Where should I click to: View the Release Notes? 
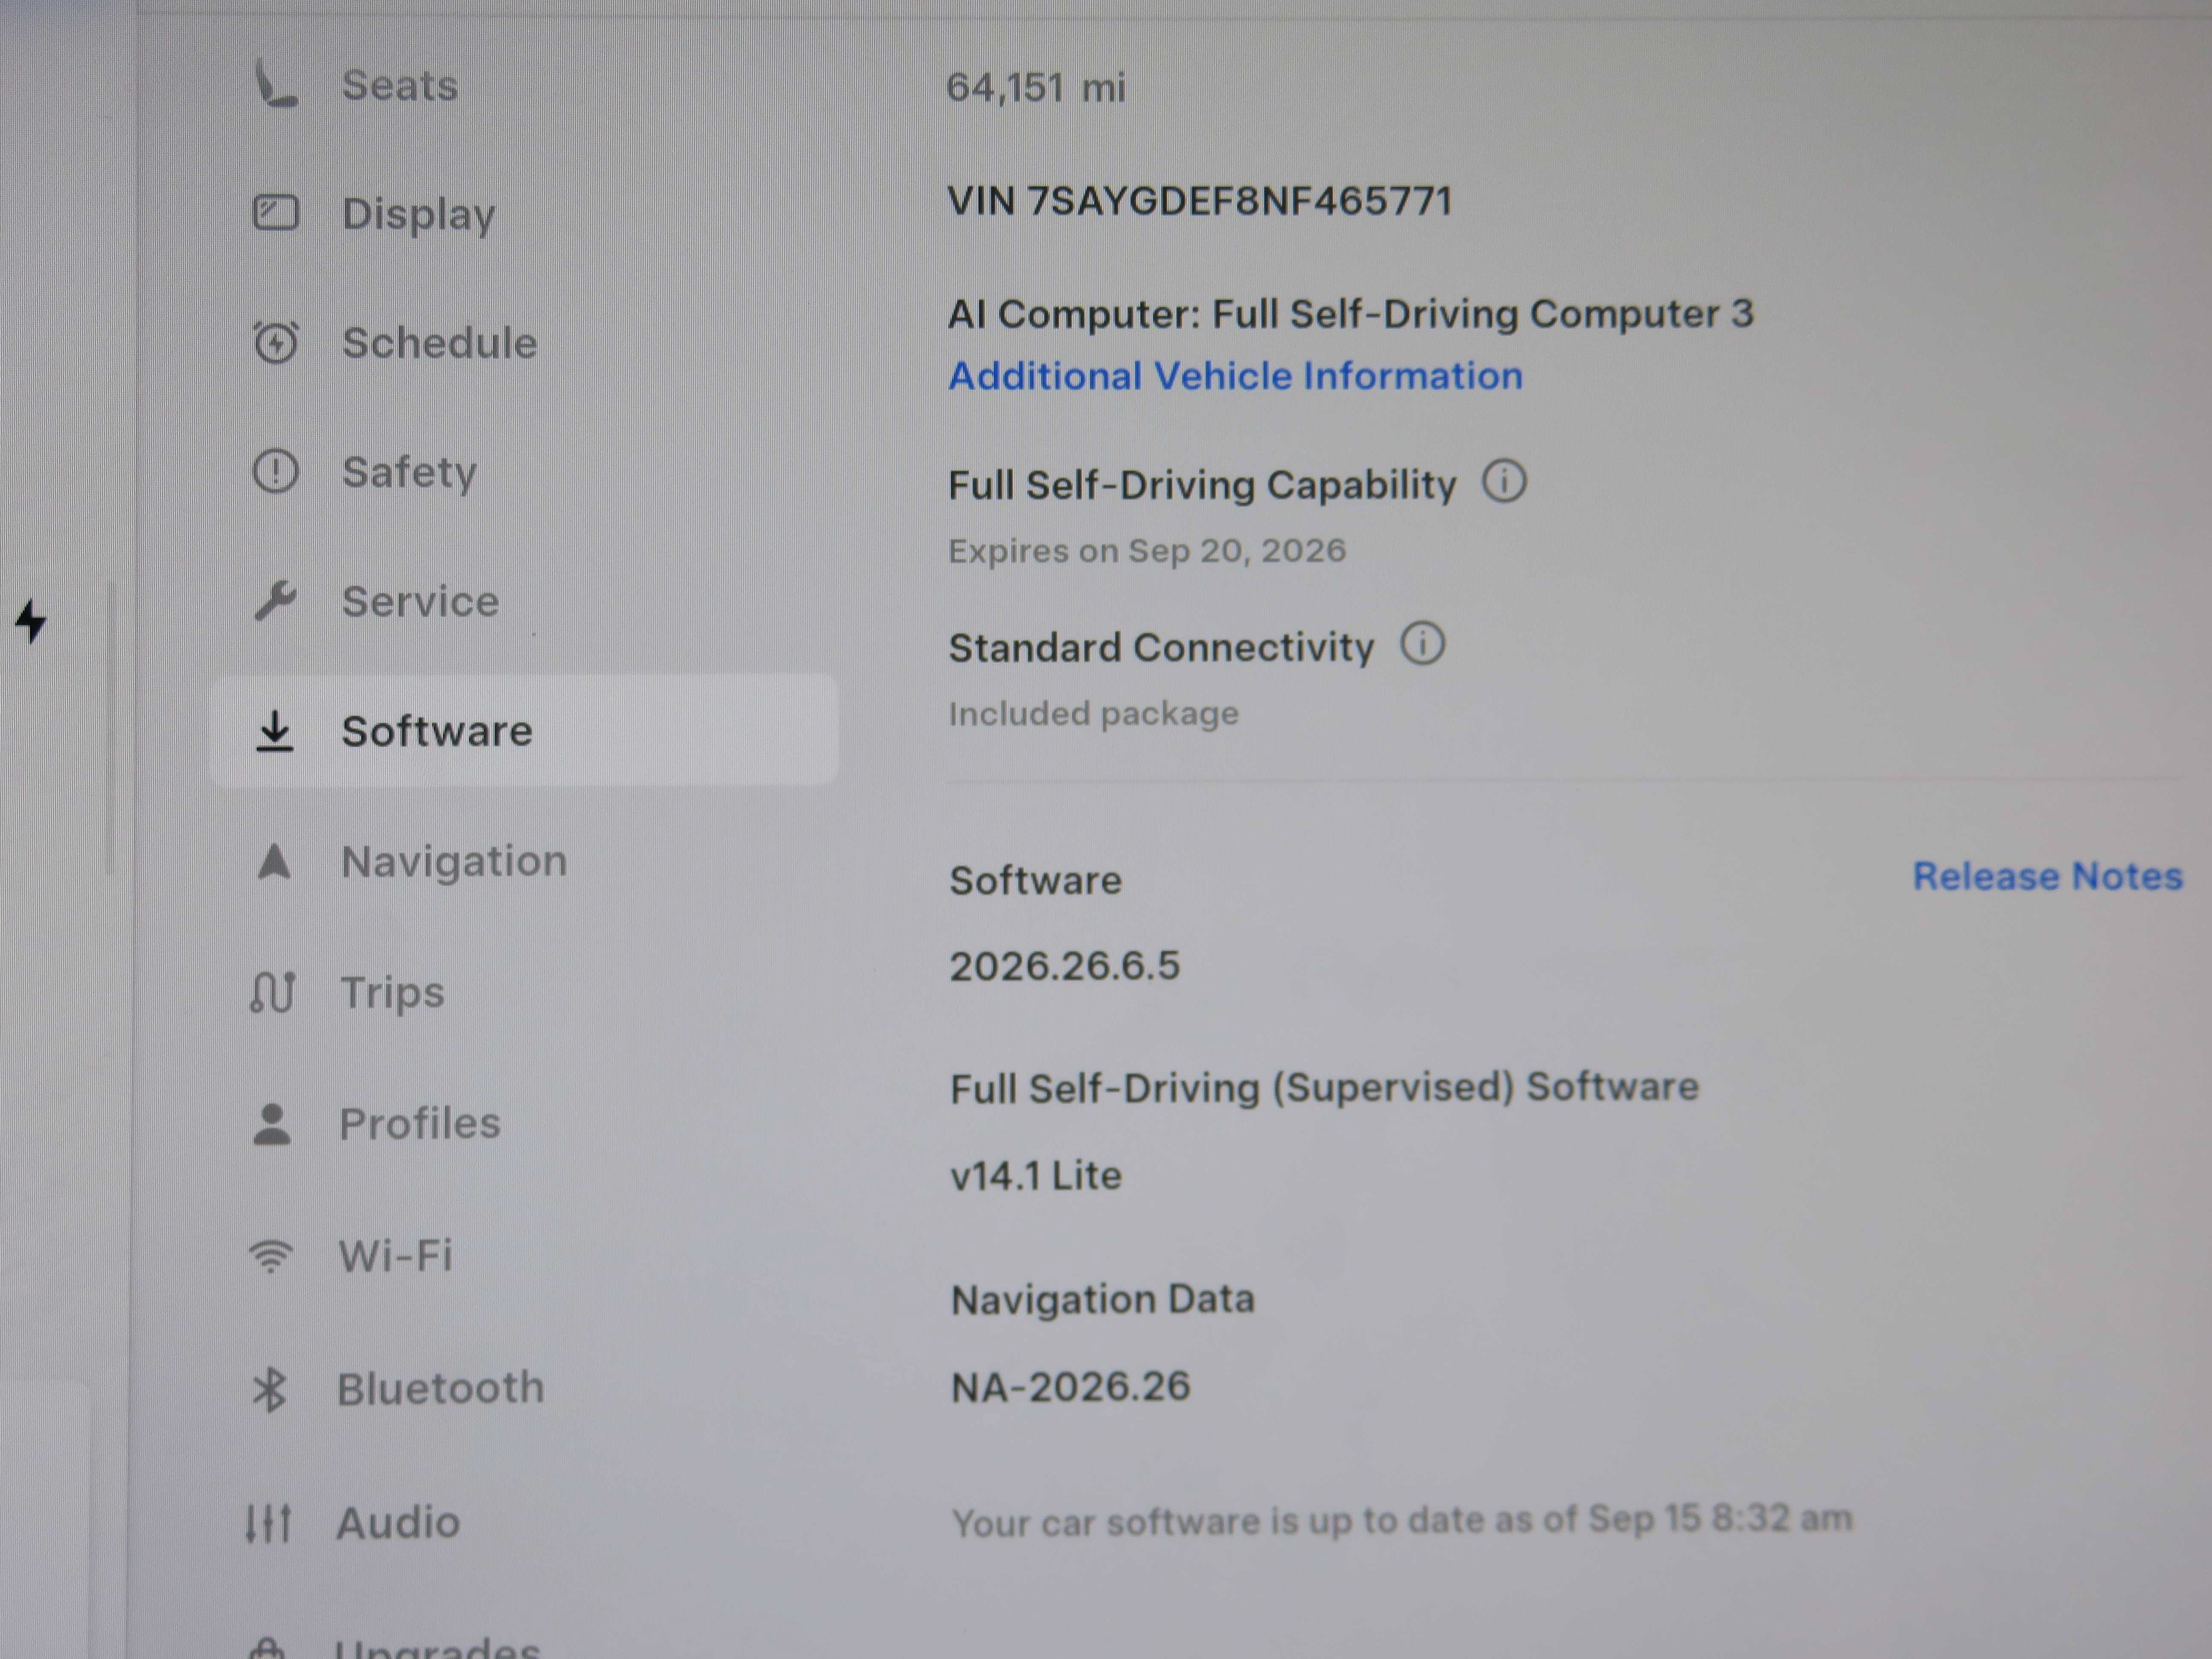tap(2047, 876)
